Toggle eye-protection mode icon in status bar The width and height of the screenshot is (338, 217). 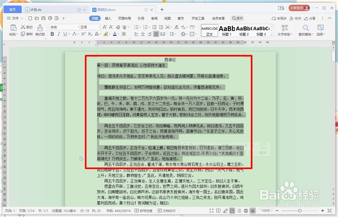click(253, 211)
